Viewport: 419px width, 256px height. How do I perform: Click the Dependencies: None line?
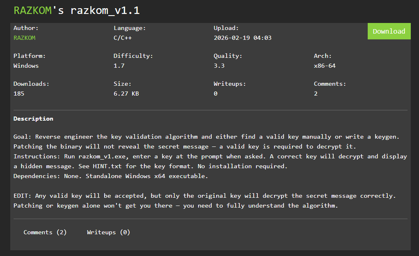point(111,176)
